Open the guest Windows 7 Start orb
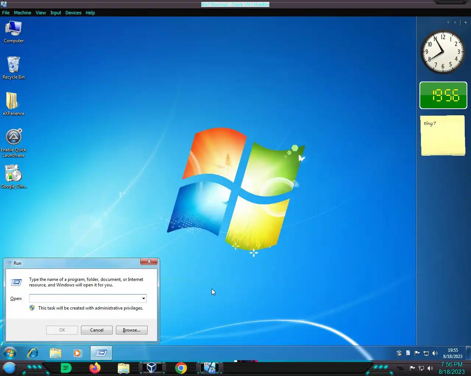 point(10,353)
